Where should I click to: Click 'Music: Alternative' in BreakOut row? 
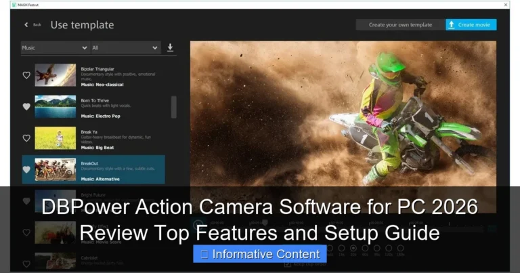click(x=100, y=179)
